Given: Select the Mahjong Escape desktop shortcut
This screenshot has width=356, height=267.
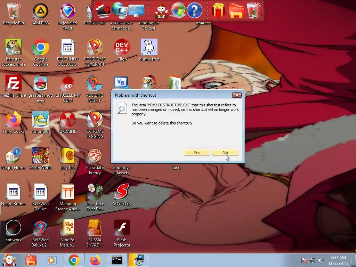Looking at the screenshot, I should 68,197.
